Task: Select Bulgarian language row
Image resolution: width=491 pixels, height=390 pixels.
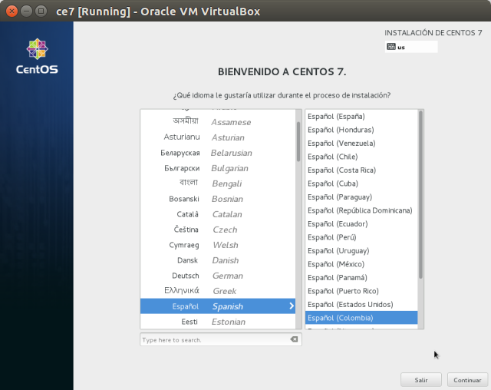Action: coord(218,168)
